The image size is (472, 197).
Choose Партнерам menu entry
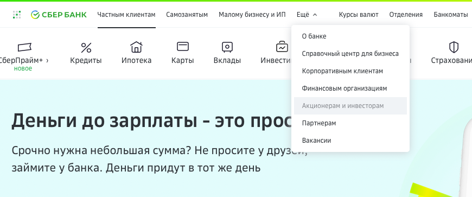[350, 123]
